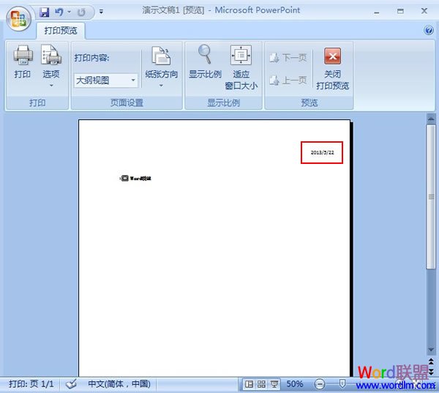Screen dimensions: 439x393
Task: Click the 打印 printer button
Action: tap(23, 61)
